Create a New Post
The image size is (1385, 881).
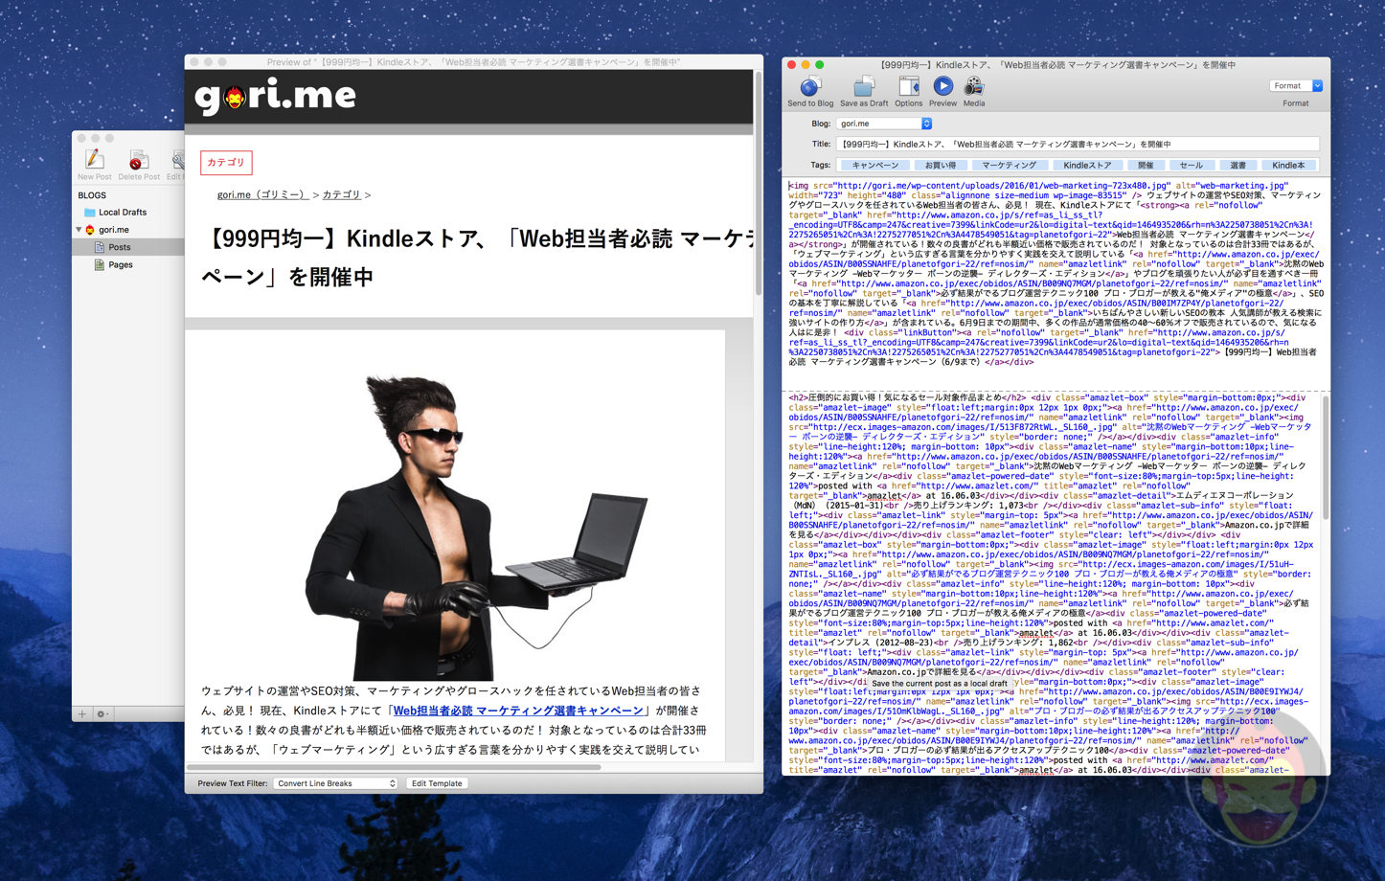coord(94,160)
